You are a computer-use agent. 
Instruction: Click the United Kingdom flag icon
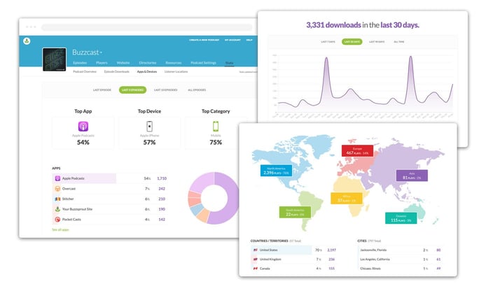pos(256,260)
